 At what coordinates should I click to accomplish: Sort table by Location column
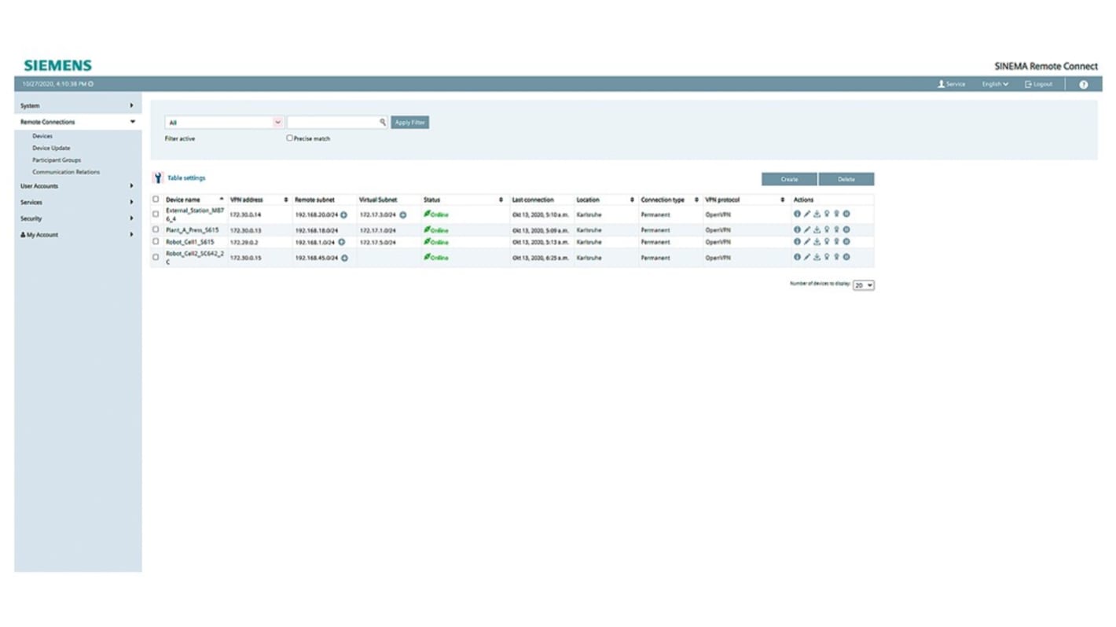tap(605, 200)
